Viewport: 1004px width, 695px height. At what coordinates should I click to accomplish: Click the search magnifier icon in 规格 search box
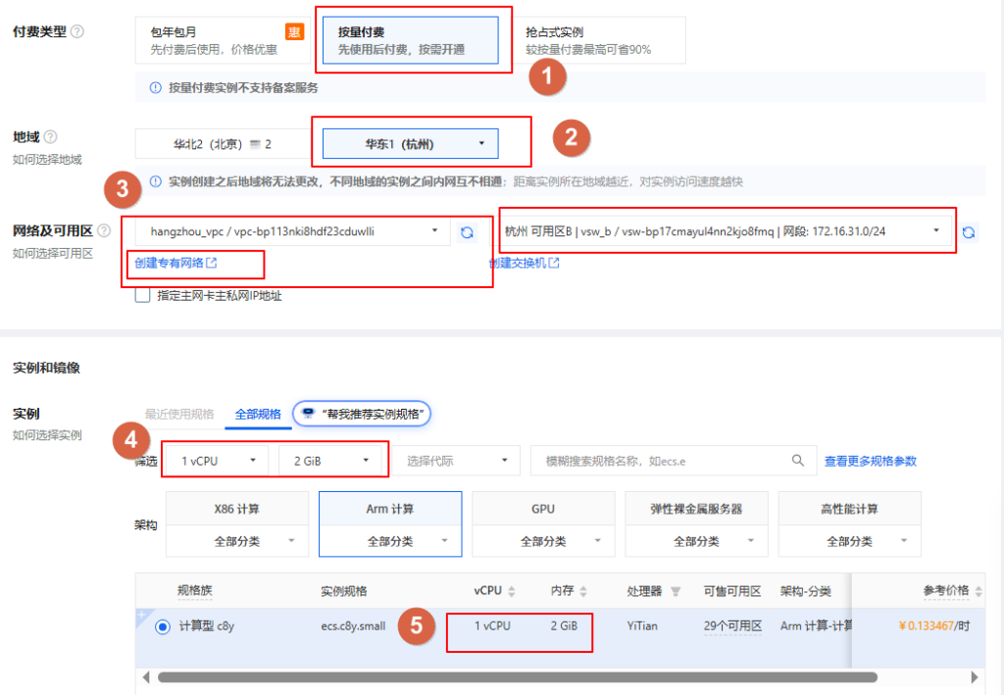[x=798, y=460]
